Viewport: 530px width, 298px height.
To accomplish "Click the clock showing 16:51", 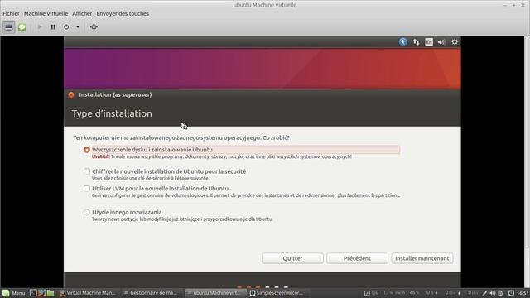I will tap(523, 293).
